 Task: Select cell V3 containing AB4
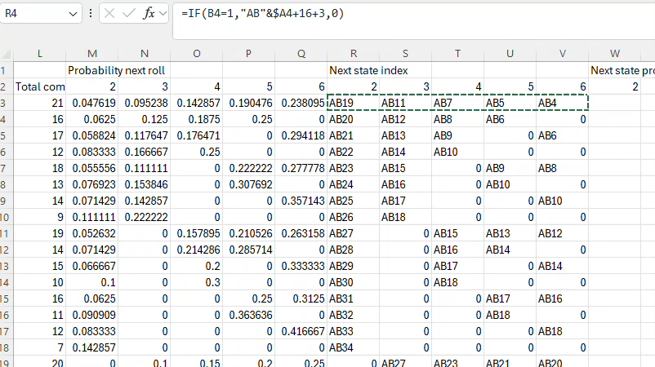click(x=562, y=103)
